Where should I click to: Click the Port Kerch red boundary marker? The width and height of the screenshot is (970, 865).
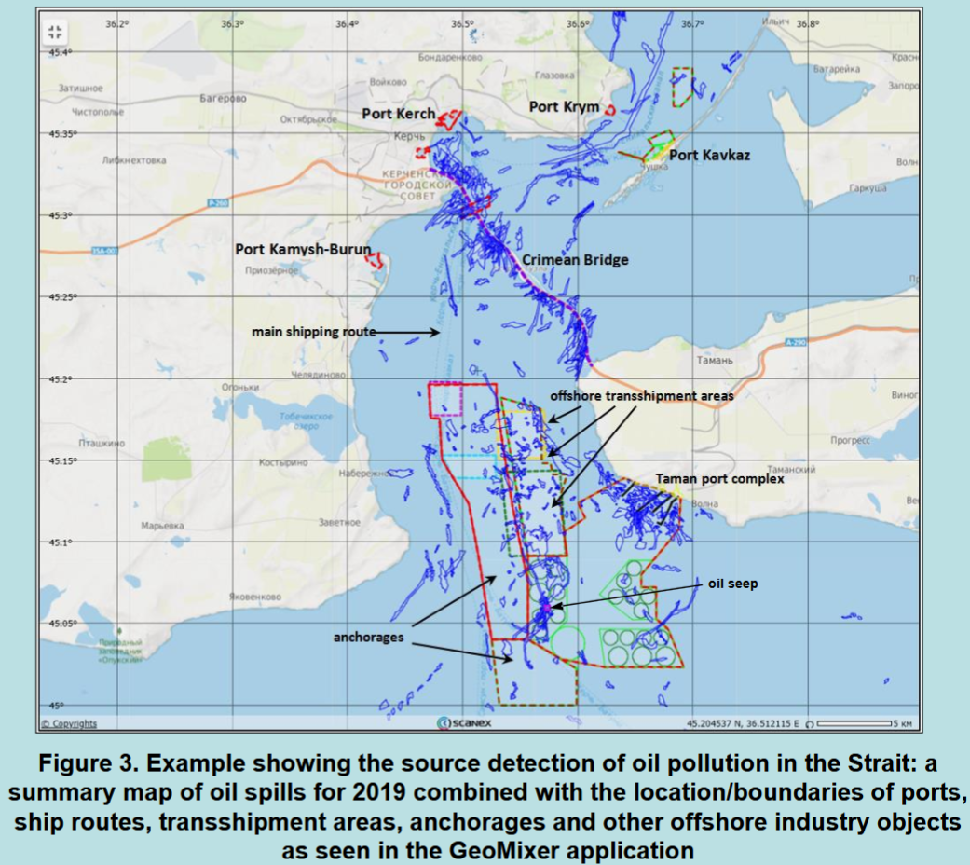(x=449, y=118)
